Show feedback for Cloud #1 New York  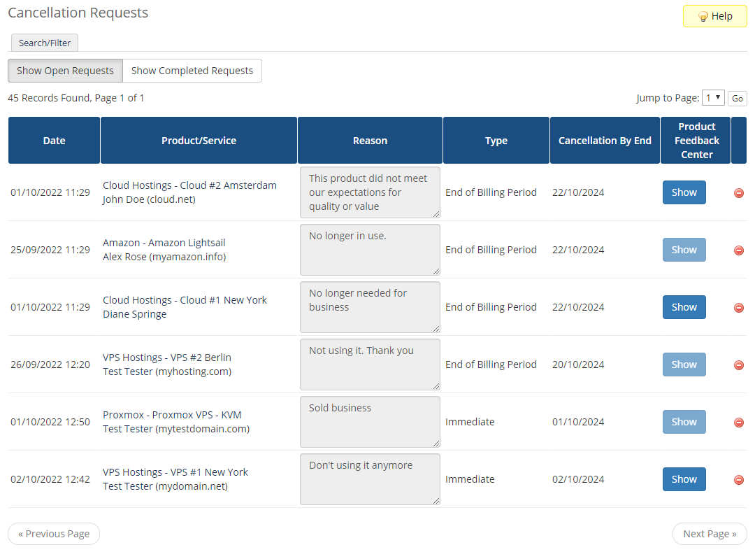pyautogui.click(x=684, y=307)
